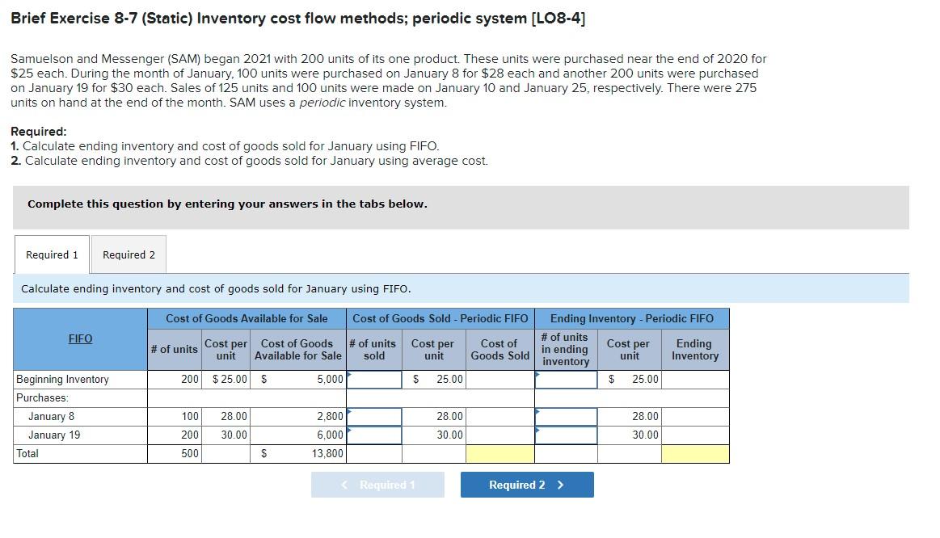The width and height of the screenshot is (940, 538).
Task: Click the Total row label
Action: (26, 453)
